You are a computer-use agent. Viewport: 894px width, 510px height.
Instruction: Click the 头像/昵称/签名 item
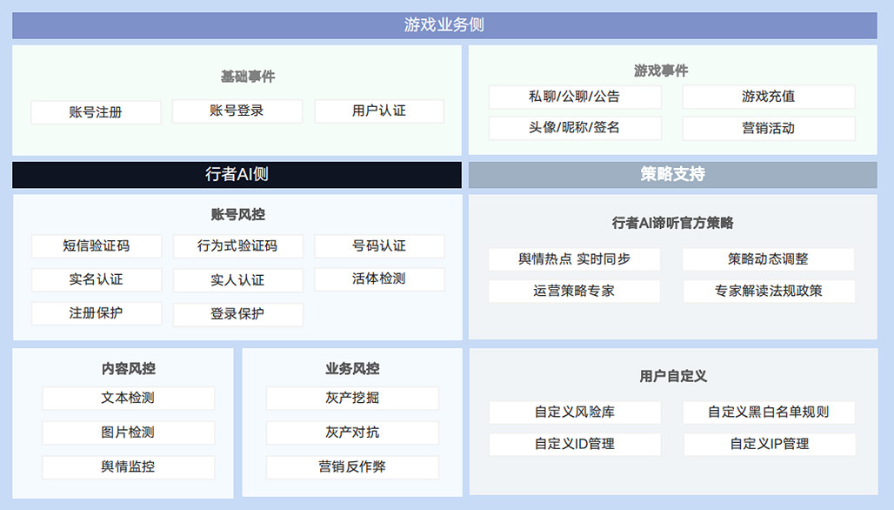coord(574,128)
